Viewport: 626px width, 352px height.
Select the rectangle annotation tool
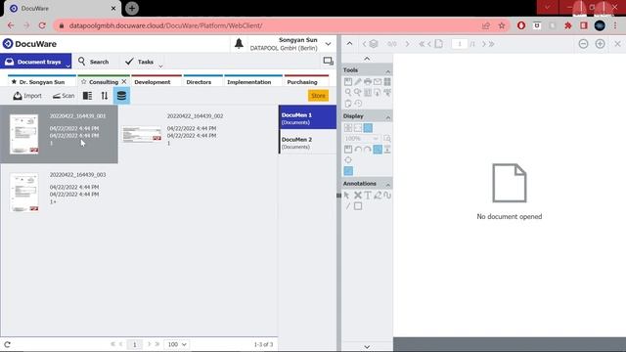tap(358, 206)
